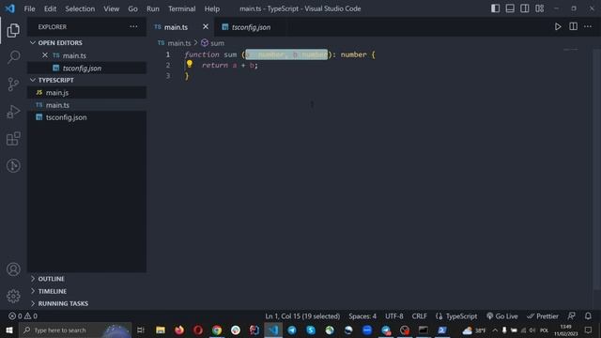
Task: Open the Source Control view
Action: [x=13, y=84]
